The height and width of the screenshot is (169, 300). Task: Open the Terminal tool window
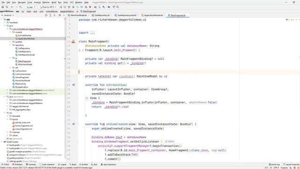click(31, 164)
